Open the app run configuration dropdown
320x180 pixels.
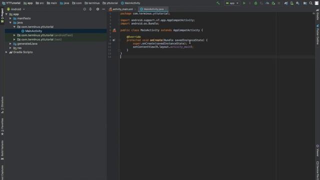click(x=232, y=3)
